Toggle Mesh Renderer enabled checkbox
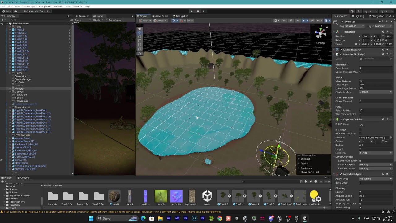The image size is (396, 223). click(341, 50)
